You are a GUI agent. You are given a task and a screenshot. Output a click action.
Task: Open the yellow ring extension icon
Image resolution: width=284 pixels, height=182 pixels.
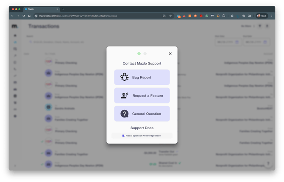(x=218, y=16)
